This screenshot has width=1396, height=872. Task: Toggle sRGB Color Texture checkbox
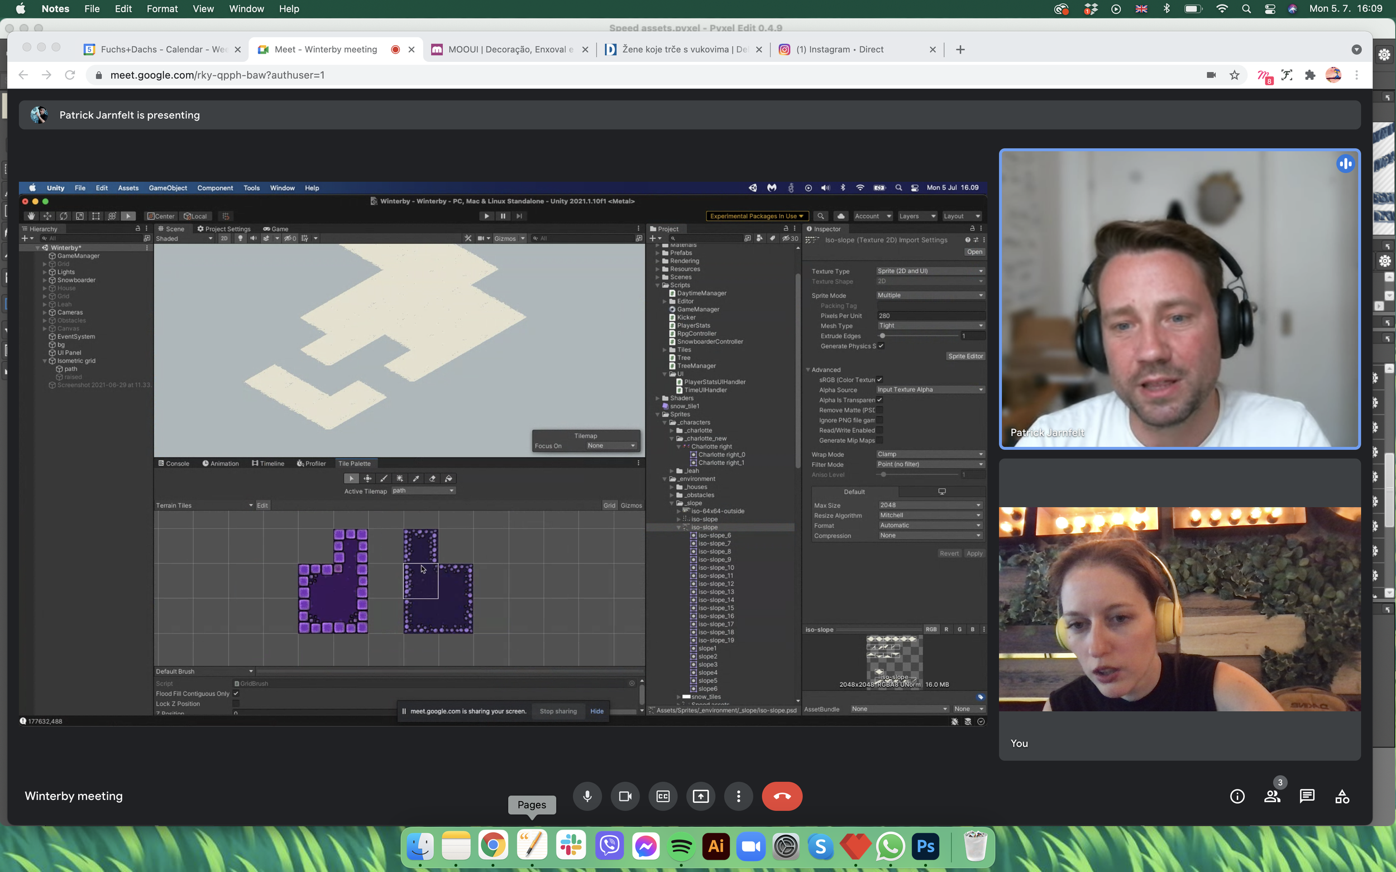(x=879, y=379)
